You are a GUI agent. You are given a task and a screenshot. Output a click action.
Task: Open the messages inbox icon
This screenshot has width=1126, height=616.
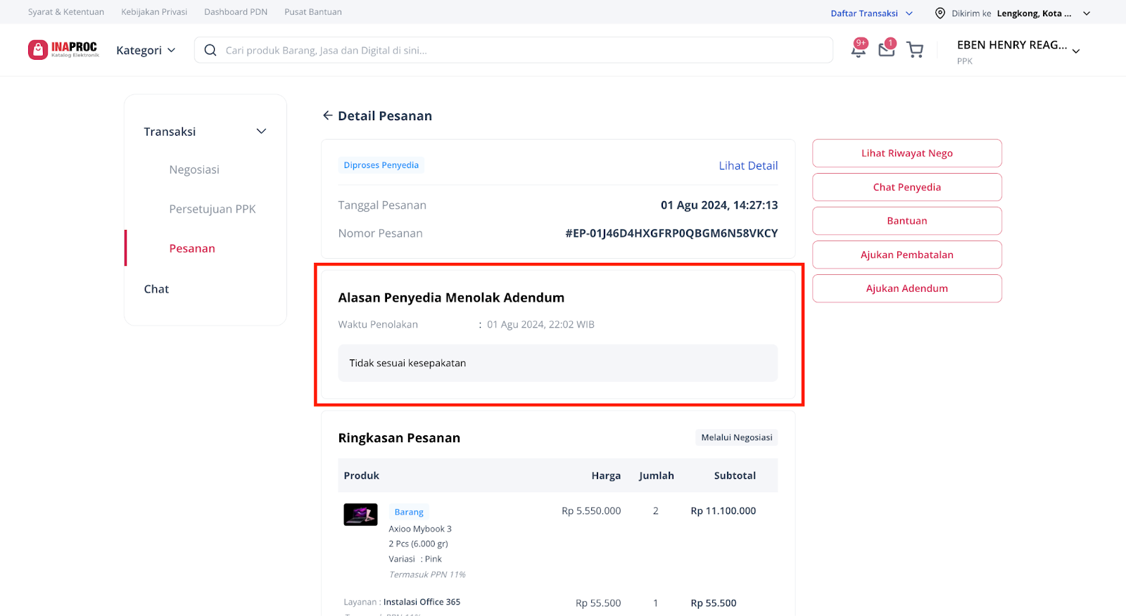click(886, 50)
